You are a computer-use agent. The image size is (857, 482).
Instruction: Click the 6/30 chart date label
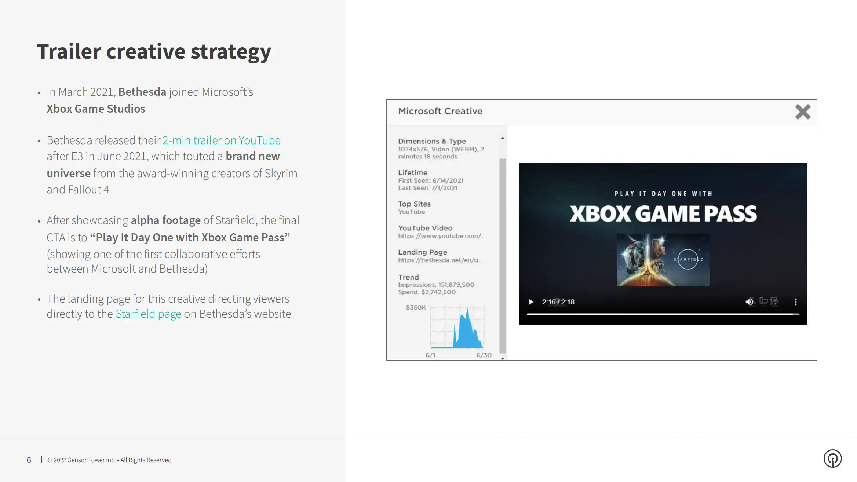484,355
